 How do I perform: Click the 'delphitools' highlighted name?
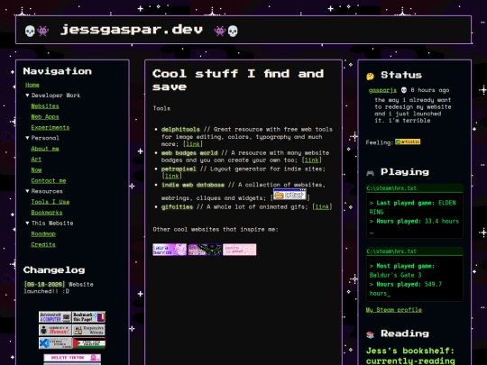point(180,129)
